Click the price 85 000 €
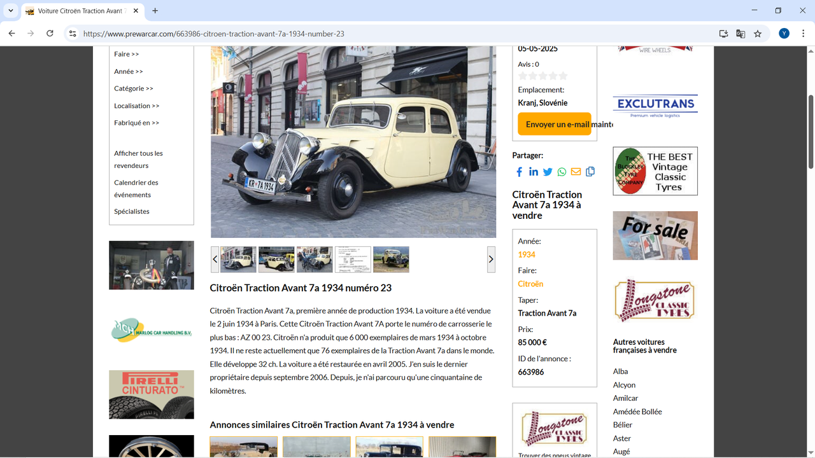815x458 pixels. [532, 342]
